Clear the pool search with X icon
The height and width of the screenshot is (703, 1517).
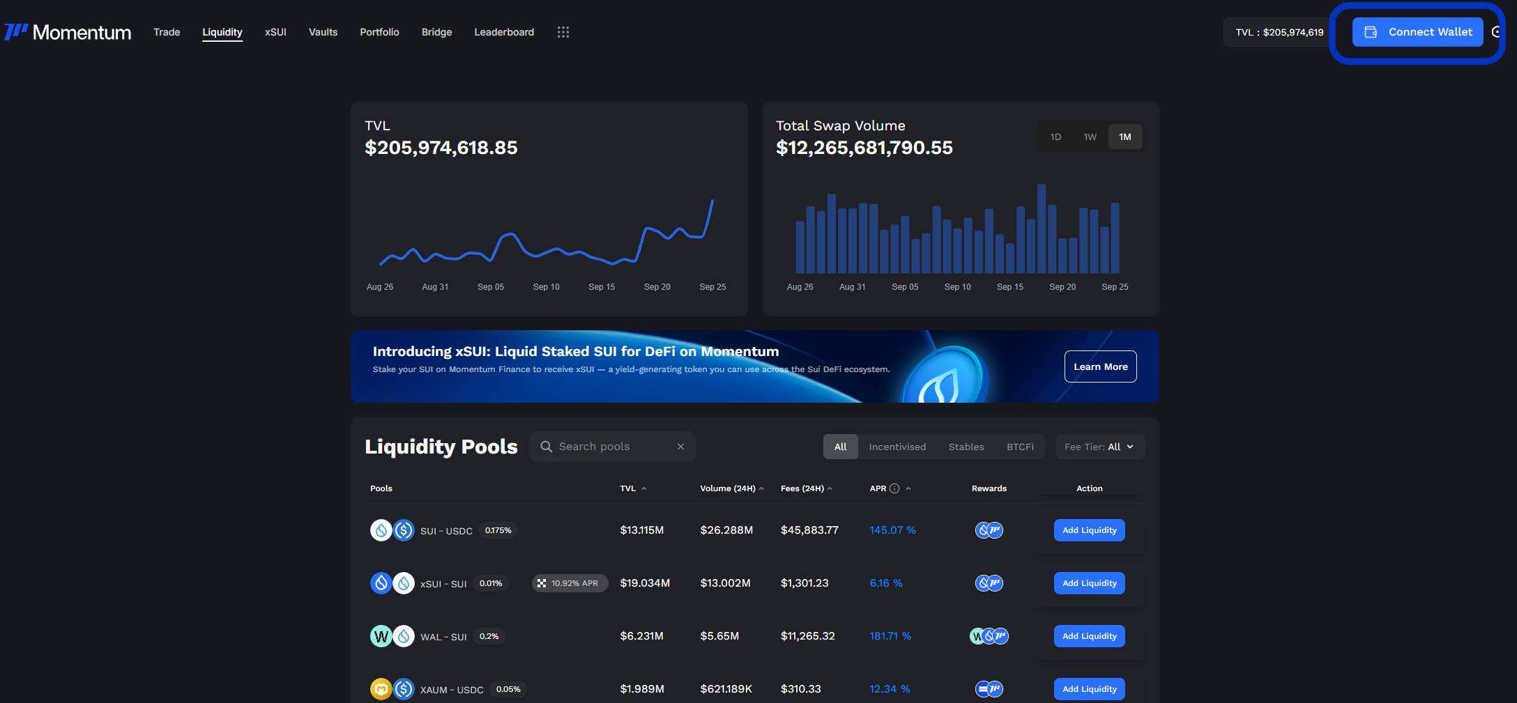pyautogui.click(x=680, y=447)
